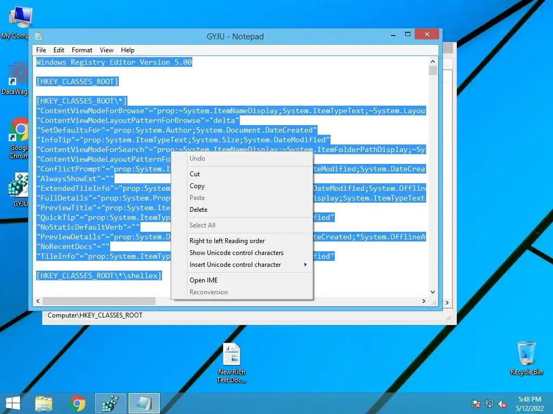Open the File menu in Notepad
The height and width of the screenshot is (414, 553).
[x=41, y=50]
